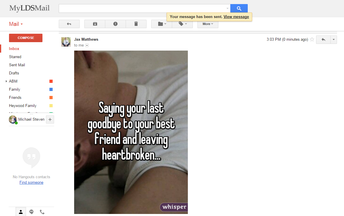Image resolution: width=344 pixels, height=216 pixels.
Task: Click Heywood Family yellow color swatch
Action: (x=51, y=106)
